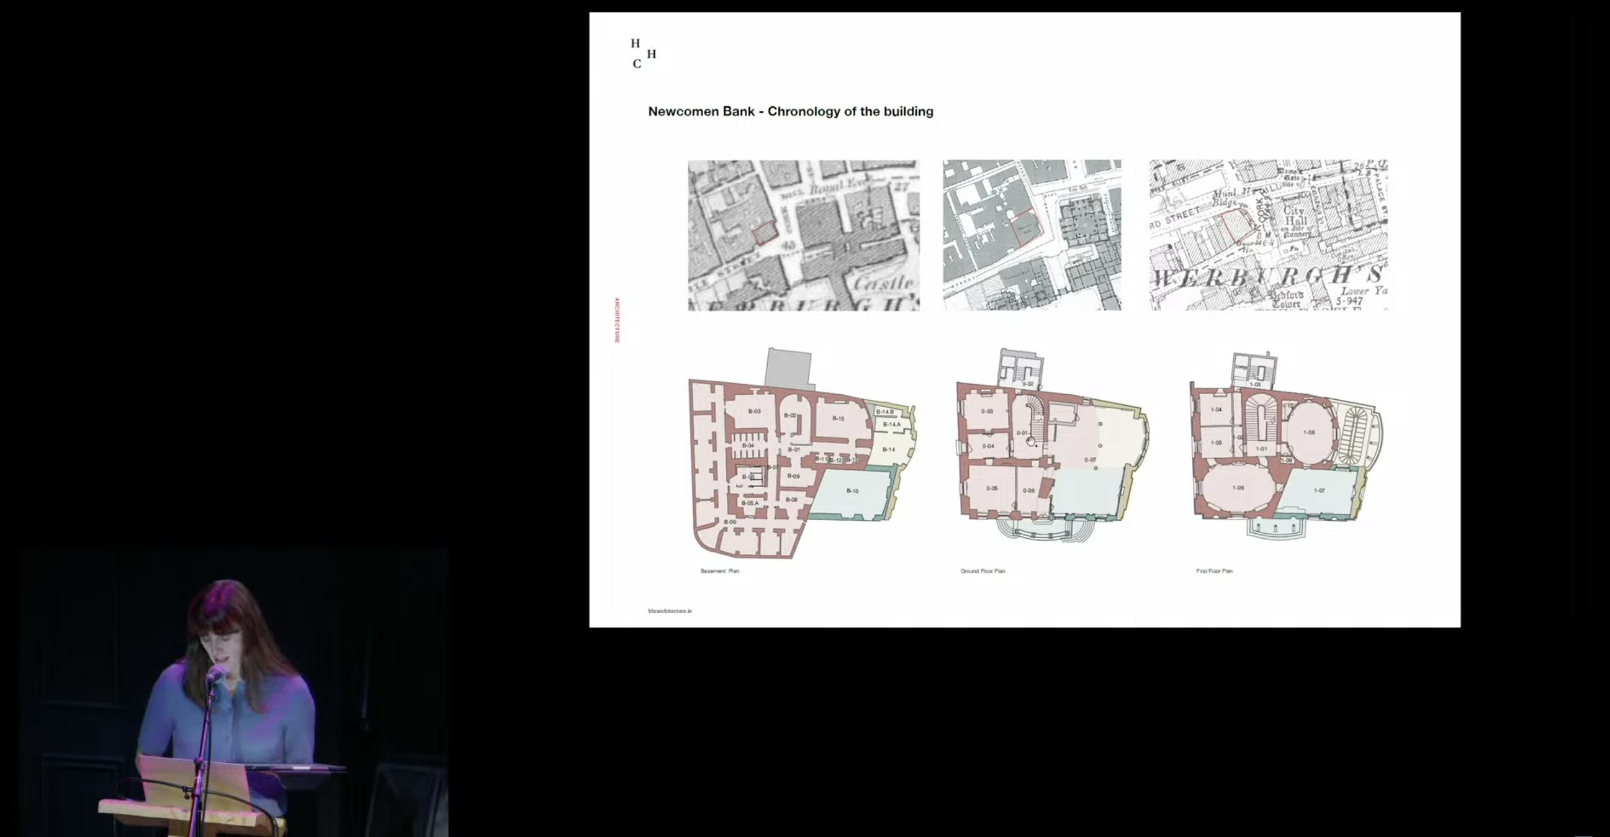Screen dimensions: 1610x837
Task: Click the 'Ground Floor Plan' caption
Action: coord(982,571)
